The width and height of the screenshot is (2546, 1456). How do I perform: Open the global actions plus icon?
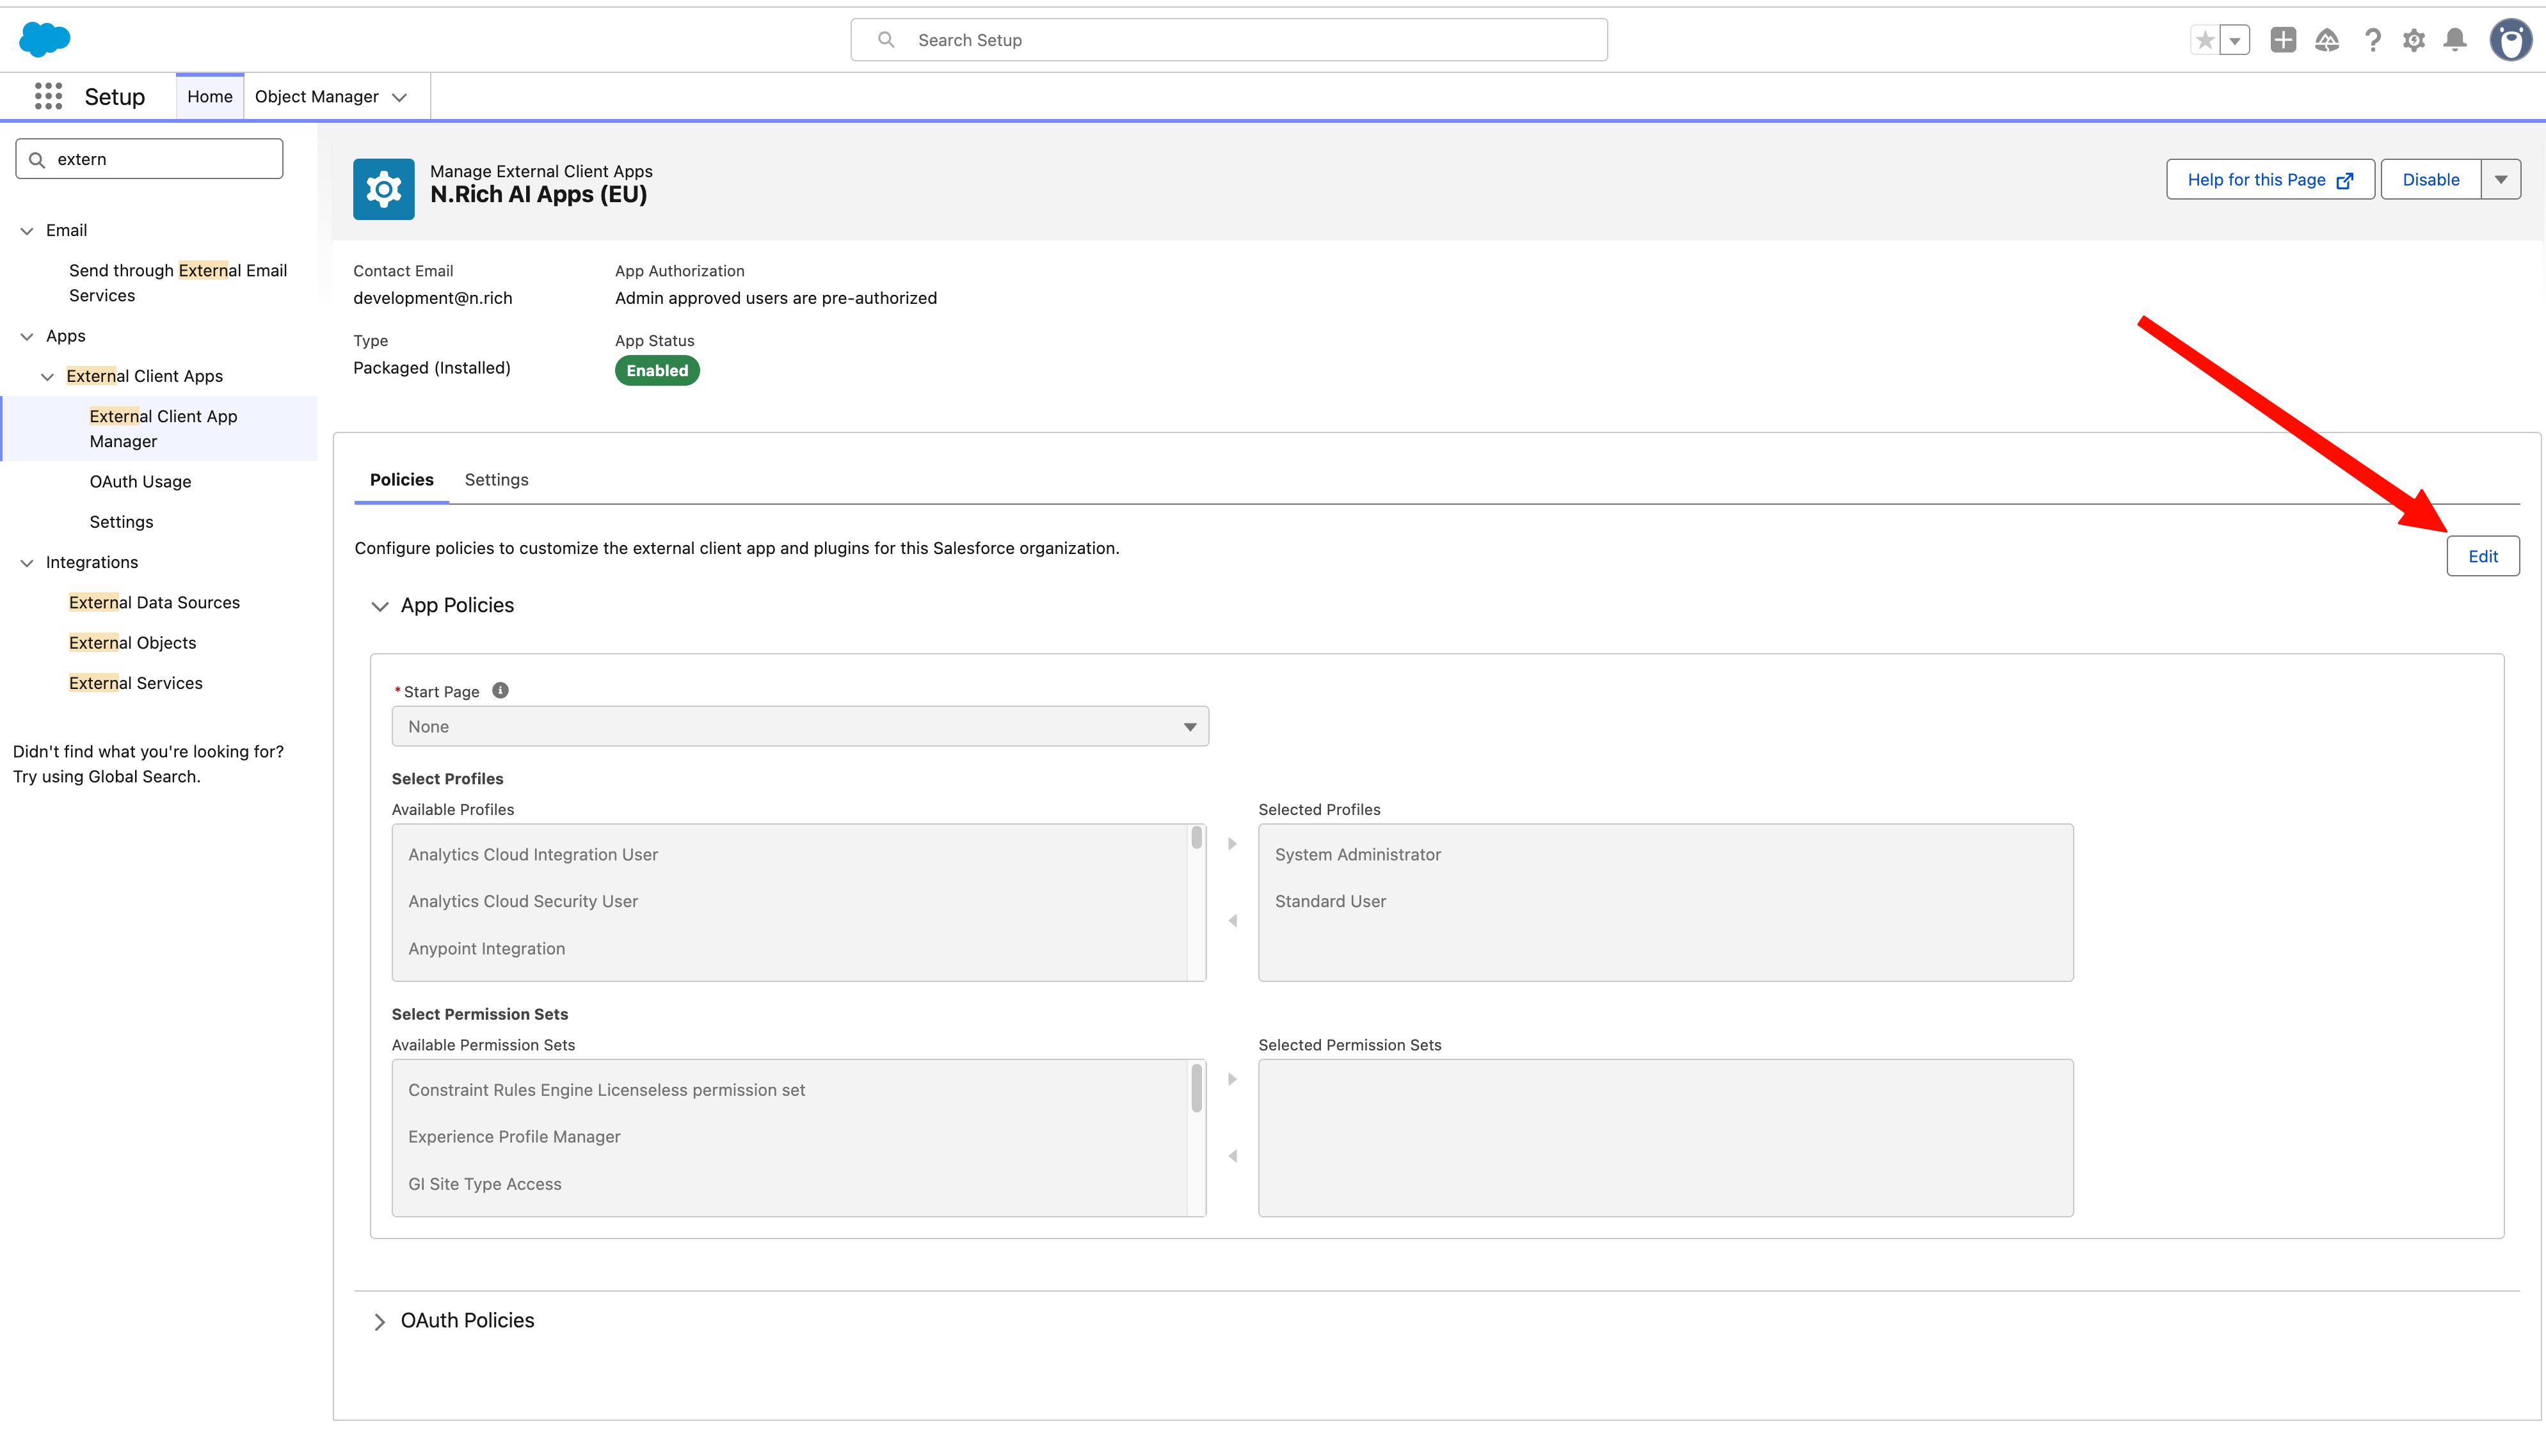coord(2283,40)
